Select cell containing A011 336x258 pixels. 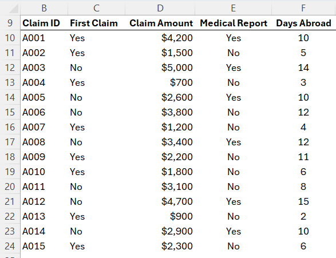coord(44,186)
